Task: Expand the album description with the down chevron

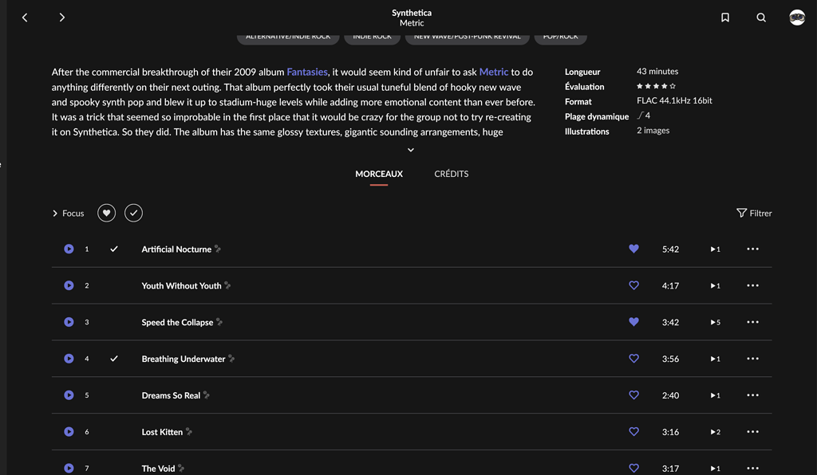Action: (410, 149)
